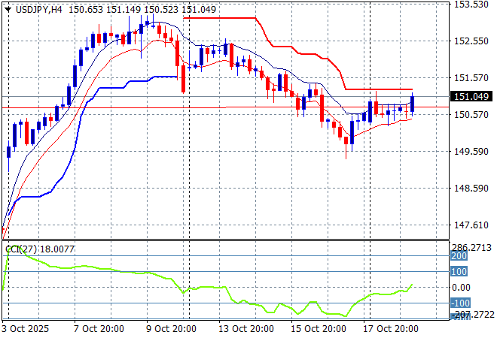Select the current price label 151.049
The image size is (497, 338).
[x=471, y=96]
